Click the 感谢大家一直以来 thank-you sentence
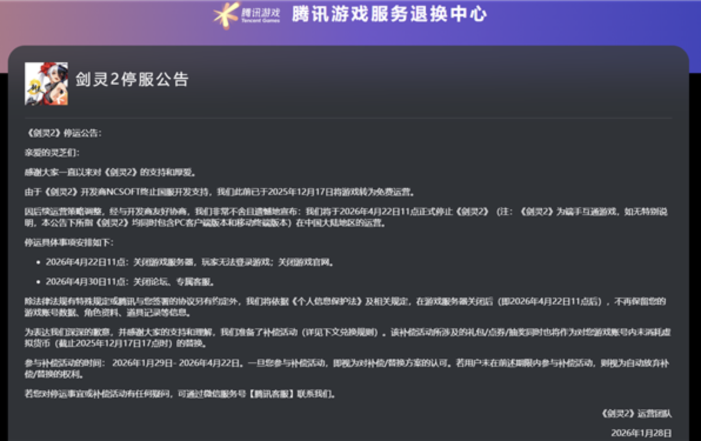 (109, 172)
